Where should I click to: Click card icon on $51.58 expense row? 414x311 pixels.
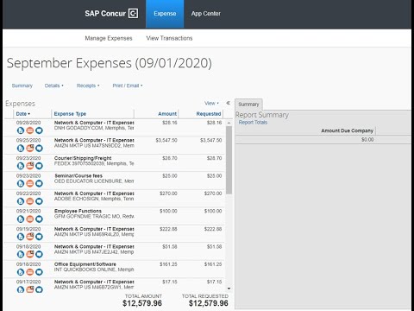[x=30, y=254]
